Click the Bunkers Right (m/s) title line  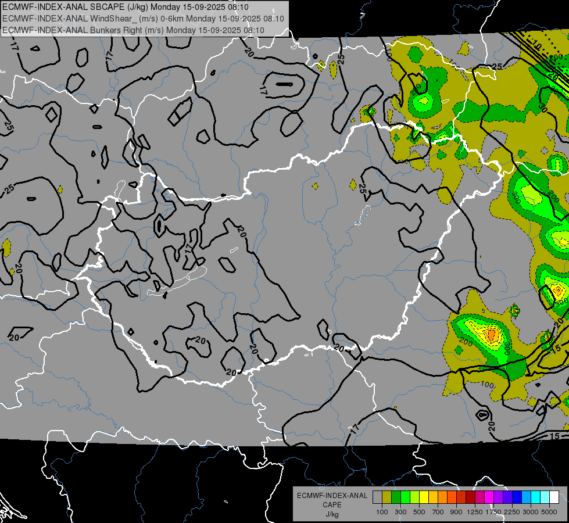click(133, 30)
